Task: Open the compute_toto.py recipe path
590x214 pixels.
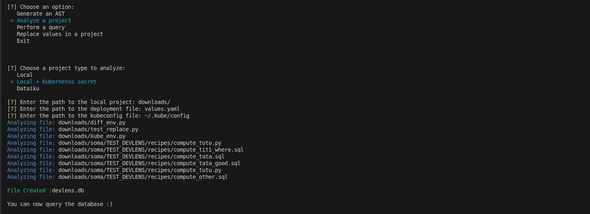Action: [140, 143]
